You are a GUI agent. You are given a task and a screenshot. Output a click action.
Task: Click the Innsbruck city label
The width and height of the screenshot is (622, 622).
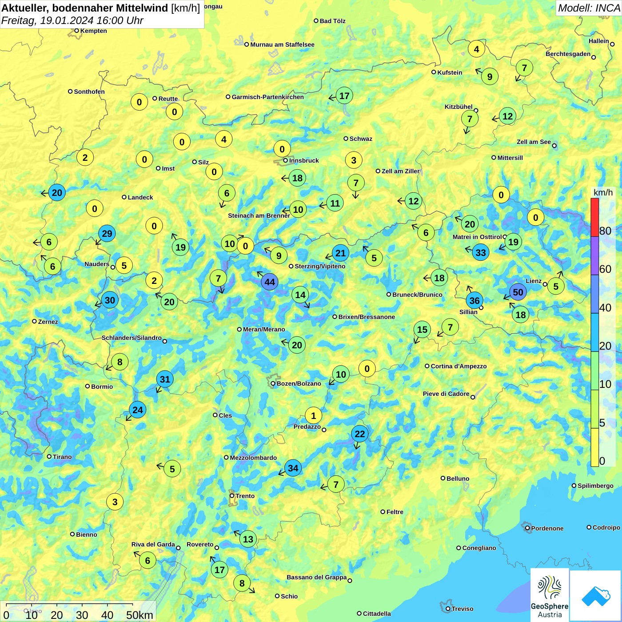[304, 160]
